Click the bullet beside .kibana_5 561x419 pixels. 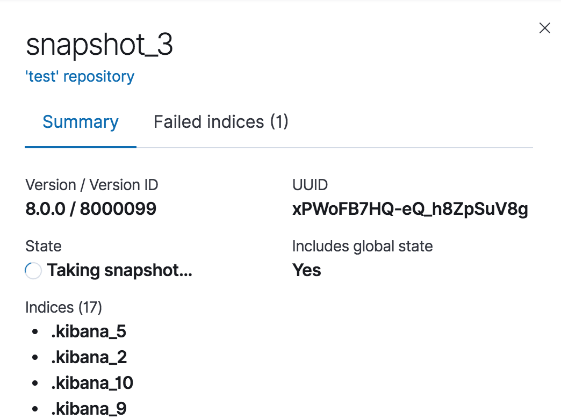(x=35, y=332)
